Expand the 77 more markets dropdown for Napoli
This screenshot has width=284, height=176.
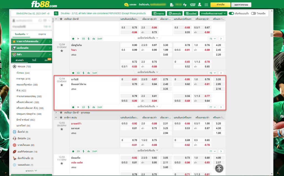pyautogui.click(x=212, y=107)
